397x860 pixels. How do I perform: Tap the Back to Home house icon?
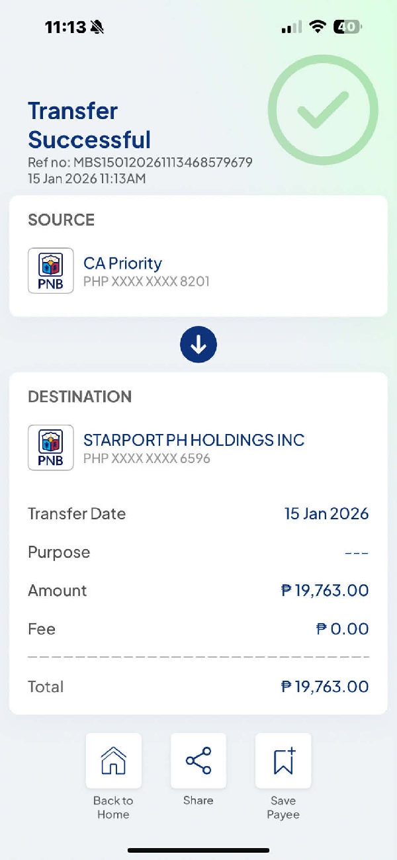point(113,761)
